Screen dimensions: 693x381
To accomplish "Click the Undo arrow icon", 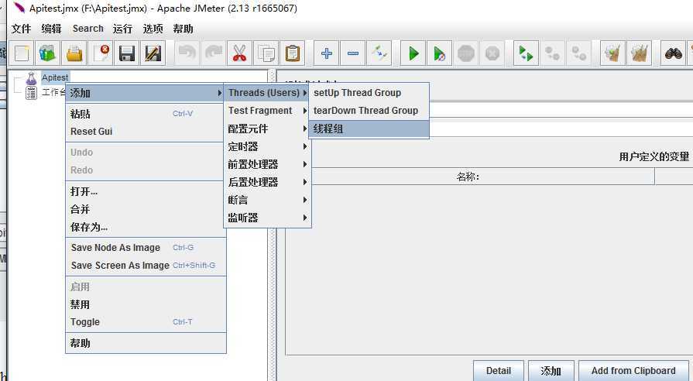I will (187, 53).
